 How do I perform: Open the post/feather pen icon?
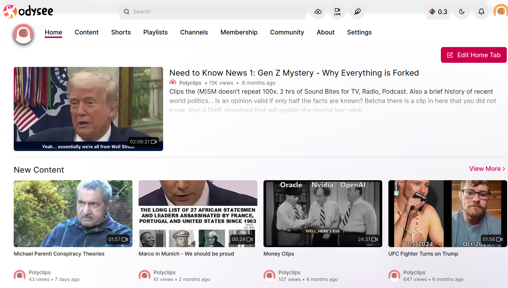357,12
